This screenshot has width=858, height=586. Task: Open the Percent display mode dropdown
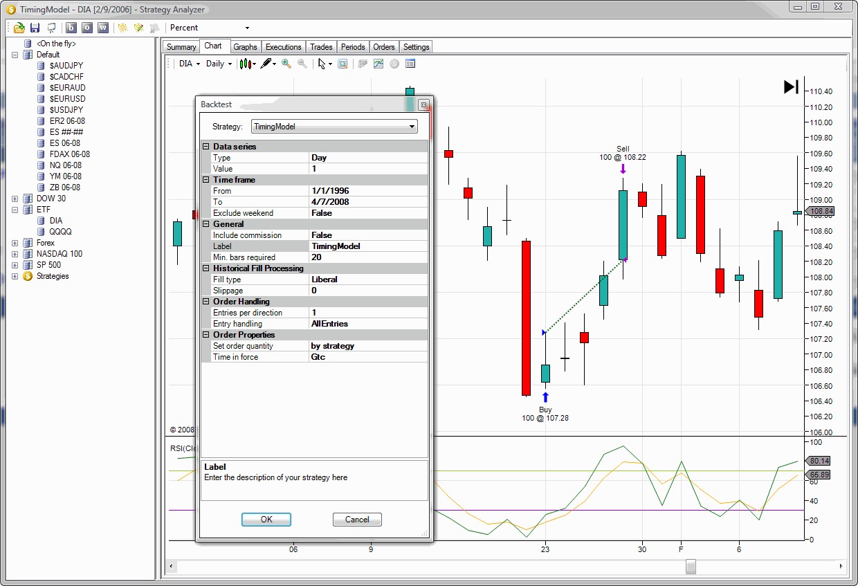click(246, 28)
